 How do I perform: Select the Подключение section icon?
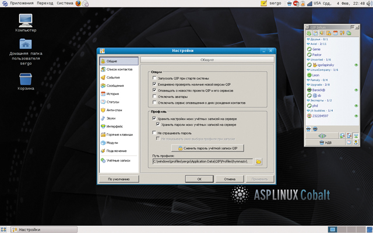coord(103,151)
